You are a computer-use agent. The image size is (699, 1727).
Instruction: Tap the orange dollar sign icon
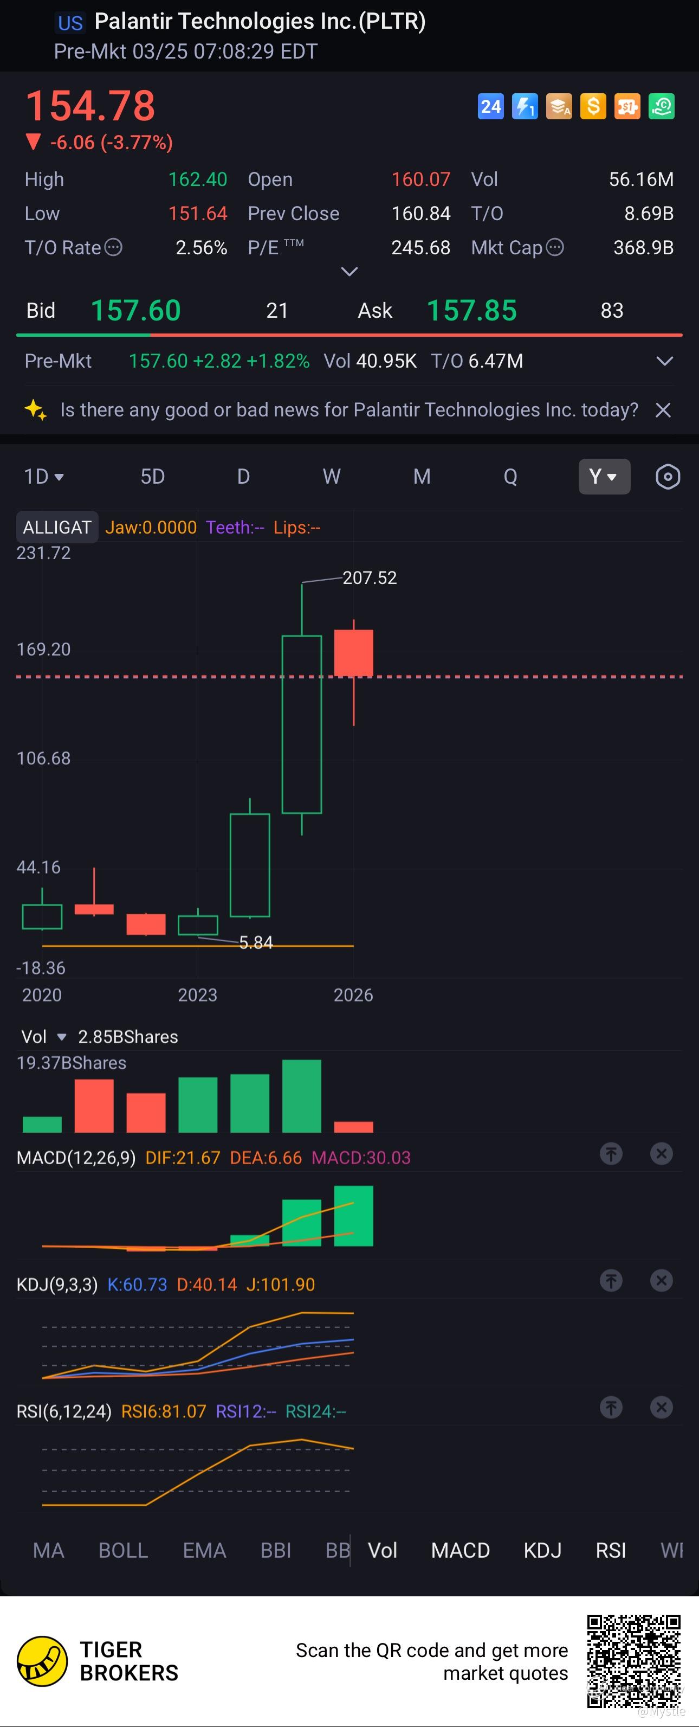click(x=593, y=107)
